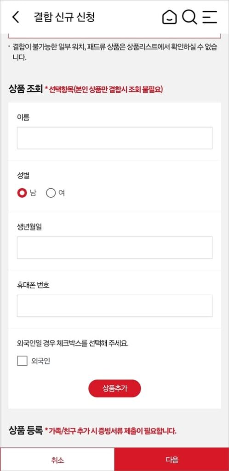Click the 여 label text
The image size is (229, 471).
[x=62, y=193]
